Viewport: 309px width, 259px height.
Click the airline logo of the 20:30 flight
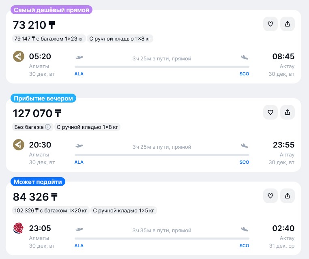coord(19,145)
